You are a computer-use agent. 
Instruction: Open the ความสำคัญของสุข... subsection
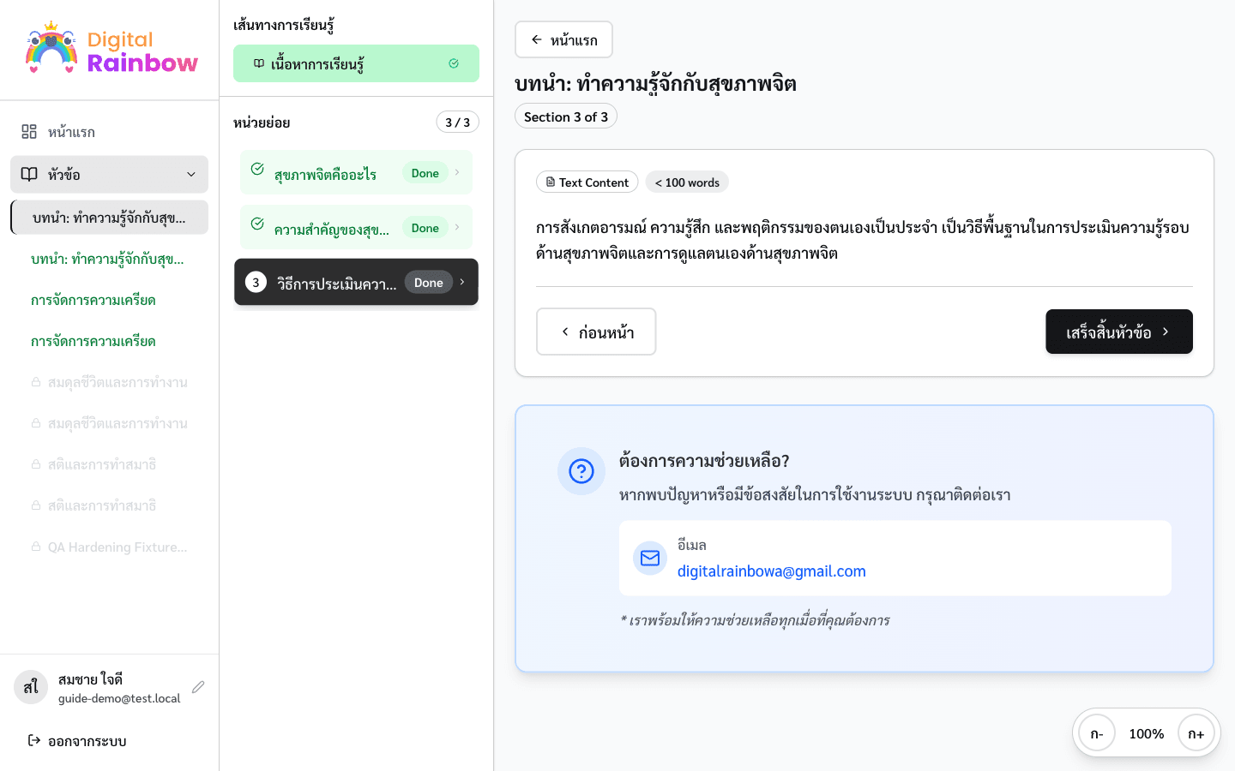pyautogui.click(x=356, y=227)
